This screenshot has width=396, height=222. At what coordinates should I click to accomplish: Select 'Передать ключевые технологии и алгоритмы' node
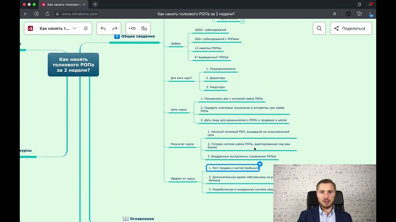click(x=243, y=109)
